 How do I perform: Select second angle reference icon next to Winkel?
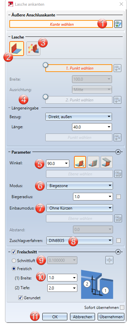pyautogui.click(x=93, y=162)
